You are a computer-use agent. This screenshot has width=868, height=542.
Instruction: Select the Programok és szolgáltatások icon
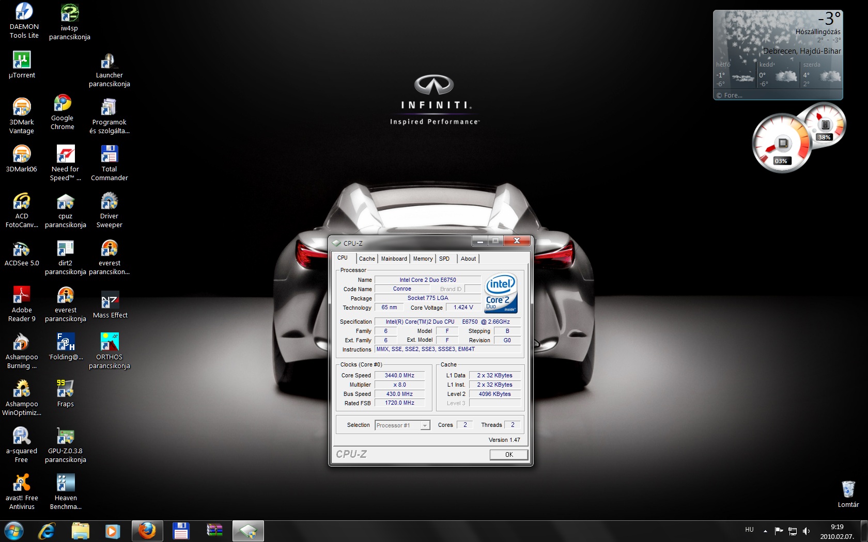click(x=109, y=116)
